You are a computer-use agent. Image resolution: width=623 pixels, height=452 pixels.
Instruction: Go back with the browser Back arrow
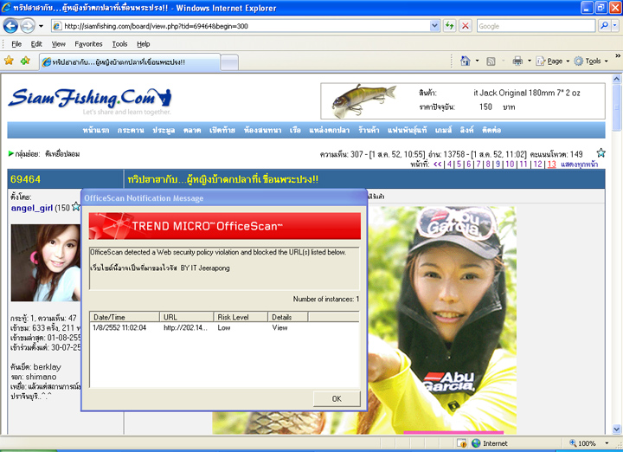10,26
